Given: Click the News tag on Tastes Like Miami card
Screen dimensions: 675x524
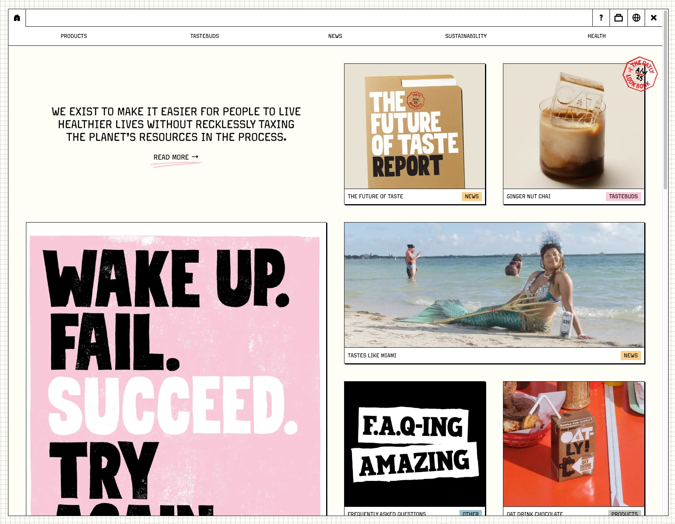Looking at the screenshot, I should [x=631, y=356].
